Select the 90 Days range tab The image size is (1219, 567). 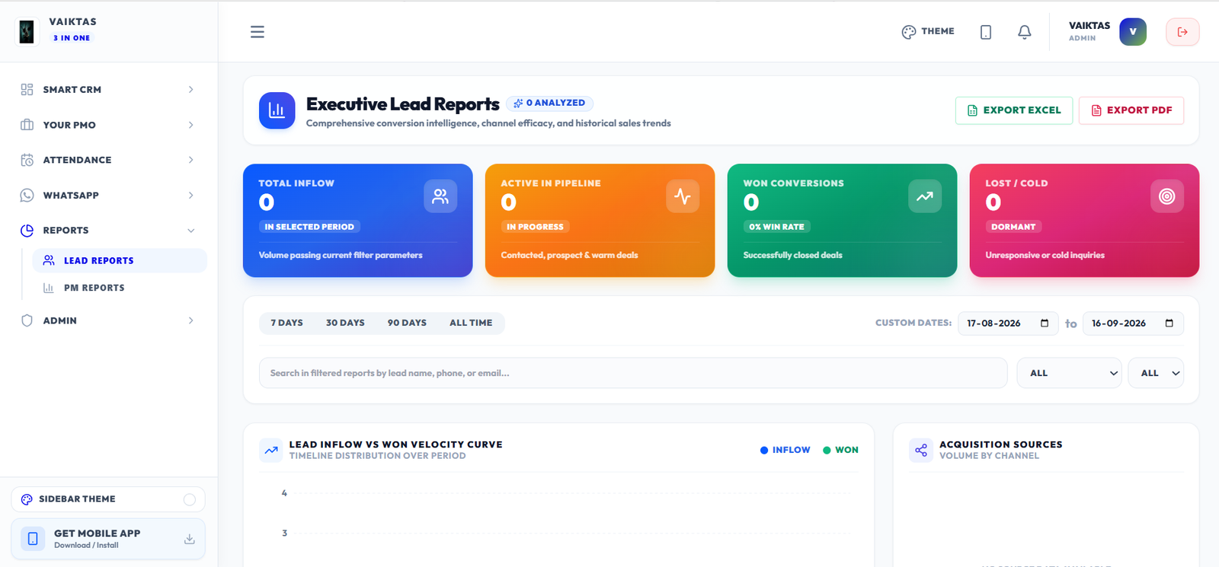tap(407, 323)
